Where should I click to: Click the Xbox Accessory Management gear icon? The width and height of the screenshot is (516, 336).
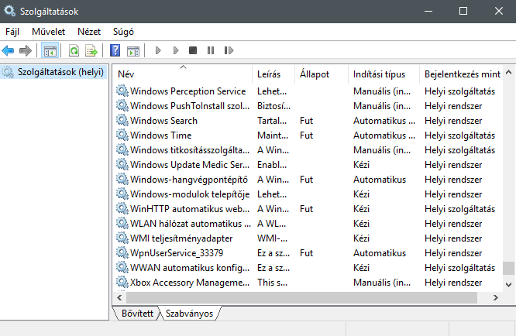[x=122, y=282]
